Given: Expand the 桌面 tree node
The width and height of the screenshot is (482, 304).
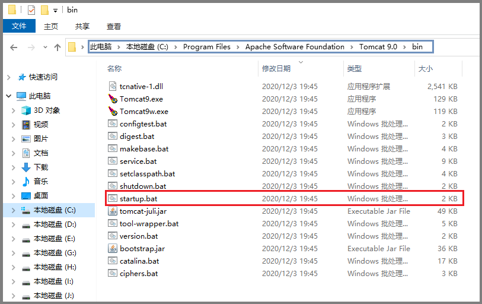Looking at the screenshot, I should 13,196.
